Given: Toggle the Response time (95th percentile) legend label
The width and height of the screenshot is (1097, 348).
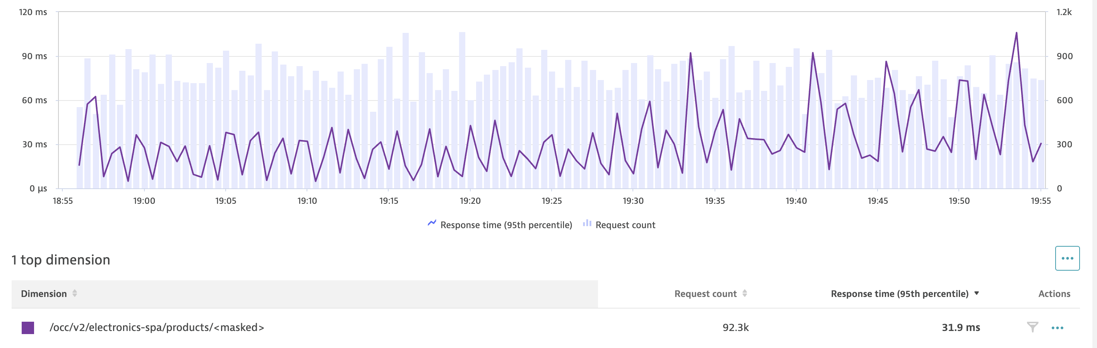Looking at the screenshot, I should pyautogui.click(x=506, y=225).
